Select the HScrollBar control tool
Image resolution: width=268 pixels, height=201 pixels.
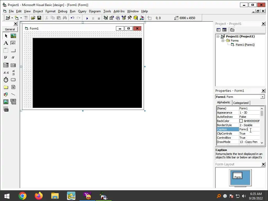click(6, 72)
